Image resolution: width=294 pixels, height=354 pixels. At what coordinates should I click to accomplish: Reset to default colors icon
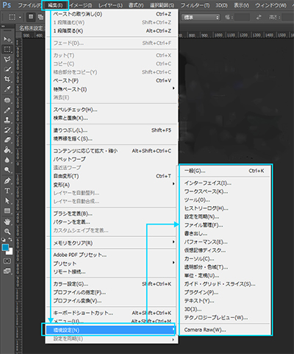pyautogui.click(x=4, y=239)
